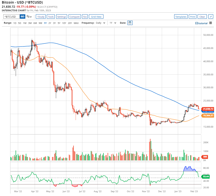Image resolution: width=216 pixels, height=196 pixels.
Task: Open the f(x) expressions button
Action: tap(85, 17)
